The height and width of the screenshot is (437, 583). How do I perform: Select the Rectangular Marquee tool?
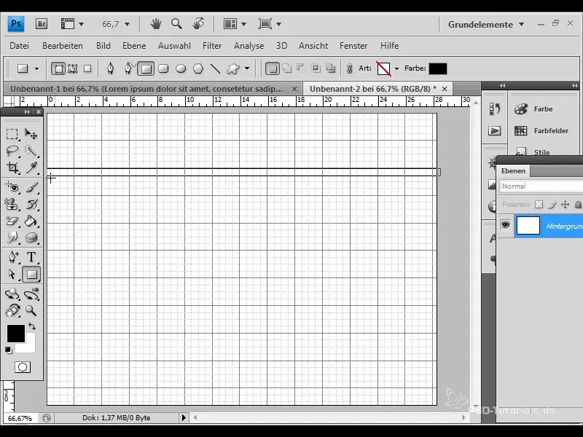coord(12,134)
